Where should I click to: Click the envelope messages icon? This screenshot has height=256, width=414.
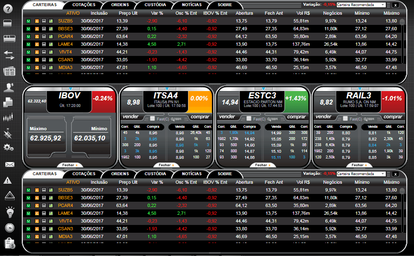click(9, 165)
